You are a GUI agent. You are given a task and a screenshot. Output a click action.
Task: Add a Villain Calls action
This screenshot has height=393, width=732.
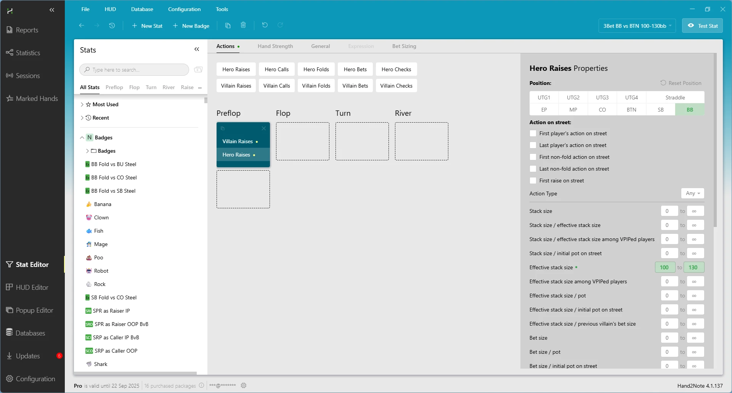pyautogui.click(x=276, y=86)
